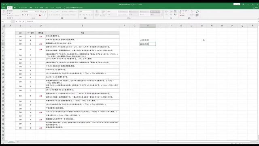Click the red Font Color icon
This screenshot has width=259, height=146.
click(x=40, y=15)
